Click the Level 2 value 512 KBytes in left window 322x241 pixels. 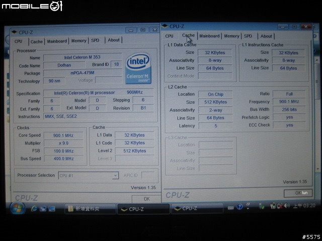(134, 151)
